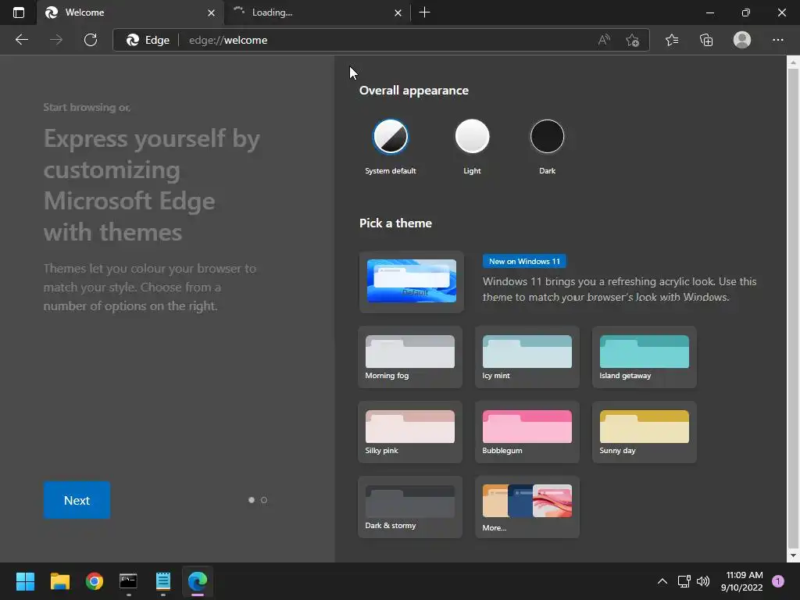
Task: Open Collections icon in toolbar
Action: pyautogui.click(x=706, y=40)
